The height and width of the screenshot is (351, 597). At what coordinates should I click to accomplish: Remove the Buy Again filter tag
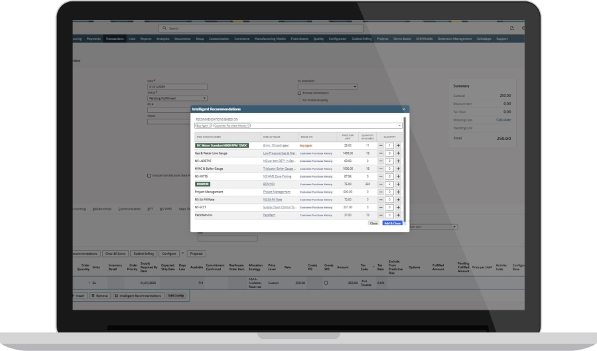pos(210,125)
